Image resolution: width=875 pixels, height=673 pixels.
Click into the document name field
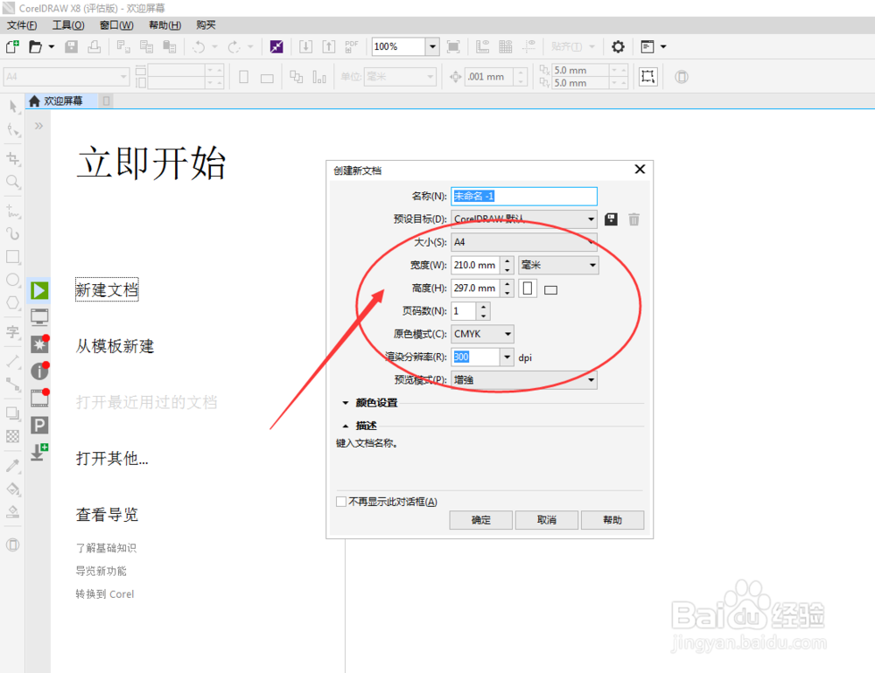[524, 197]
